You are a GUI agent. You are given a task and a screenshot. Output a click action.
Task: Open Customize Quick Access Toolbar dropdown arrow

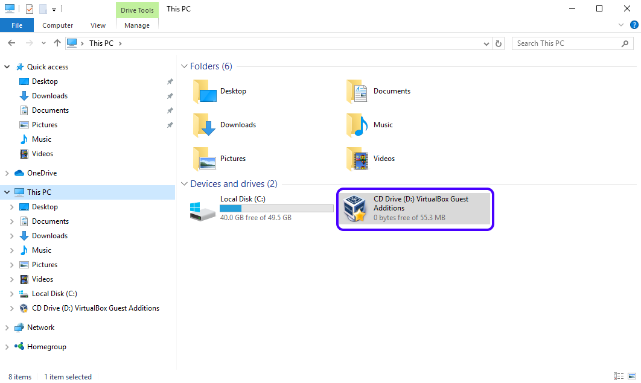(54, 10)
